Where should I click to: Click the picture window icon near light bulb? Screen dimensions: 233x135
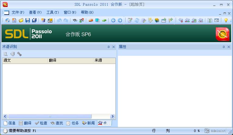coord(217,20)
